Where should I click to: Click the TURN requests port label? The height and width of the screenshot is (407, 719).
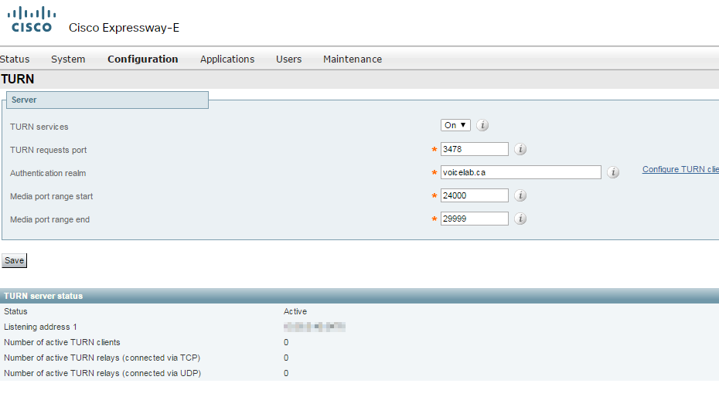pos(48,150)
